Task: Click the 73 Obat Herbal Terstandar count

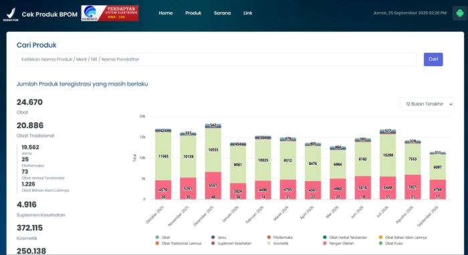Action: click(25, 172)
